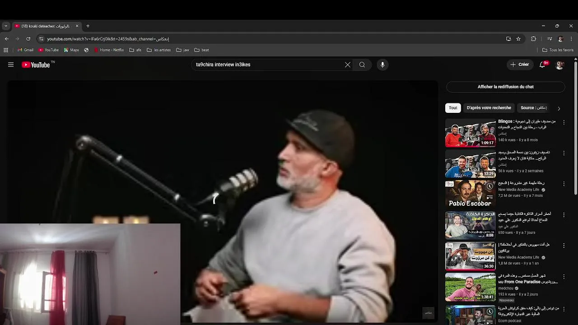The height and width of the screenshot is (325, 578).
Task: Expand the jaw bookmarks folder
Action: click(x=182, y=50)
